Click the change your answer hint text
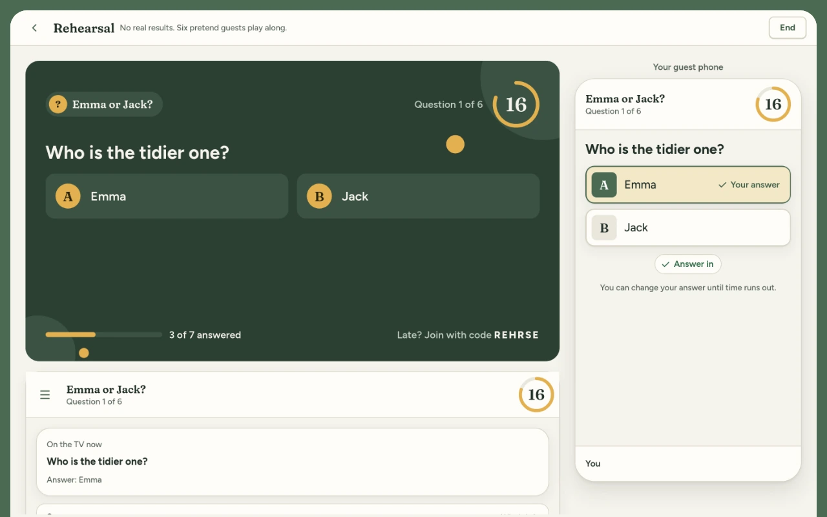The height and width of the screenshot is (517, 827). 688,288
